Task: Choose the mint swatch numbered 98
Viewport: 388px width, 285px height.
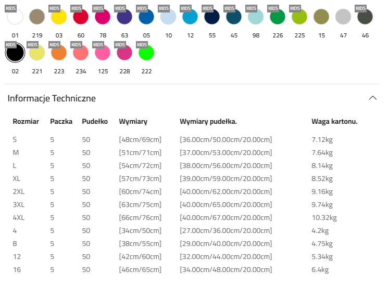Action: pyautogui.click(x=256, y=17)
